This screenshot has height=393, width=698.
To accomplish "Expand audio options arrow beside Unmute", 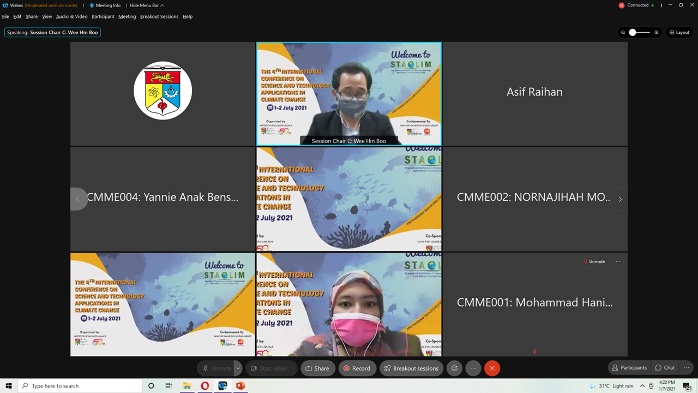I will coord(238,368).
